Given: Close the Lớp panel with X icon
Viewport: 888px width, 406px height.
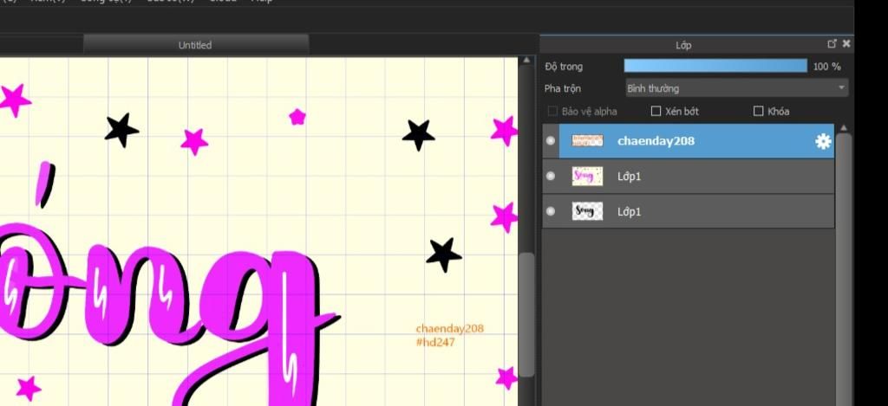Looking at the screenshot, I should (x=846, y=43).
